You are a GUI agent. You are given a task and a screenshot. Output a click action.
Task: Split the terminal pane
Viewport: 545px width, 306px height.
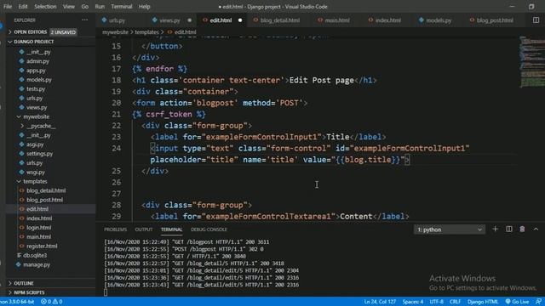pyautogui.click(x=509, y=229)
